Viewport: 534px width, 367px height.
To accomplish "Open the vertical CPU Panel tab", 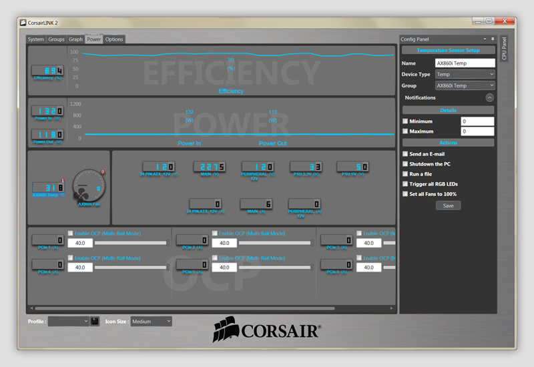I will (x=504, y=48).
